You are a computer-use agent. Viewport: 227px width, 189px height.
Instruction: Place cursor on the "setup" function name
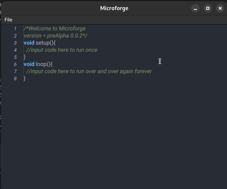(x=43, y=43)
